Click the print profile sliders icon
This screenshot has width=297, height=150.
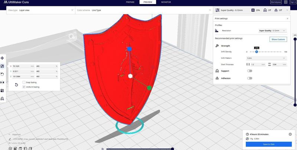(x=217, y=10)
